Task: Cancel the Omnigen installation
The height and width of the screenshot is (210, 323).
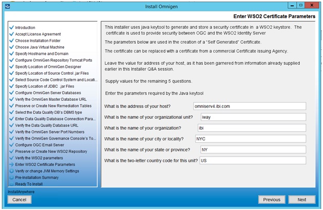Action: point(20,200)
